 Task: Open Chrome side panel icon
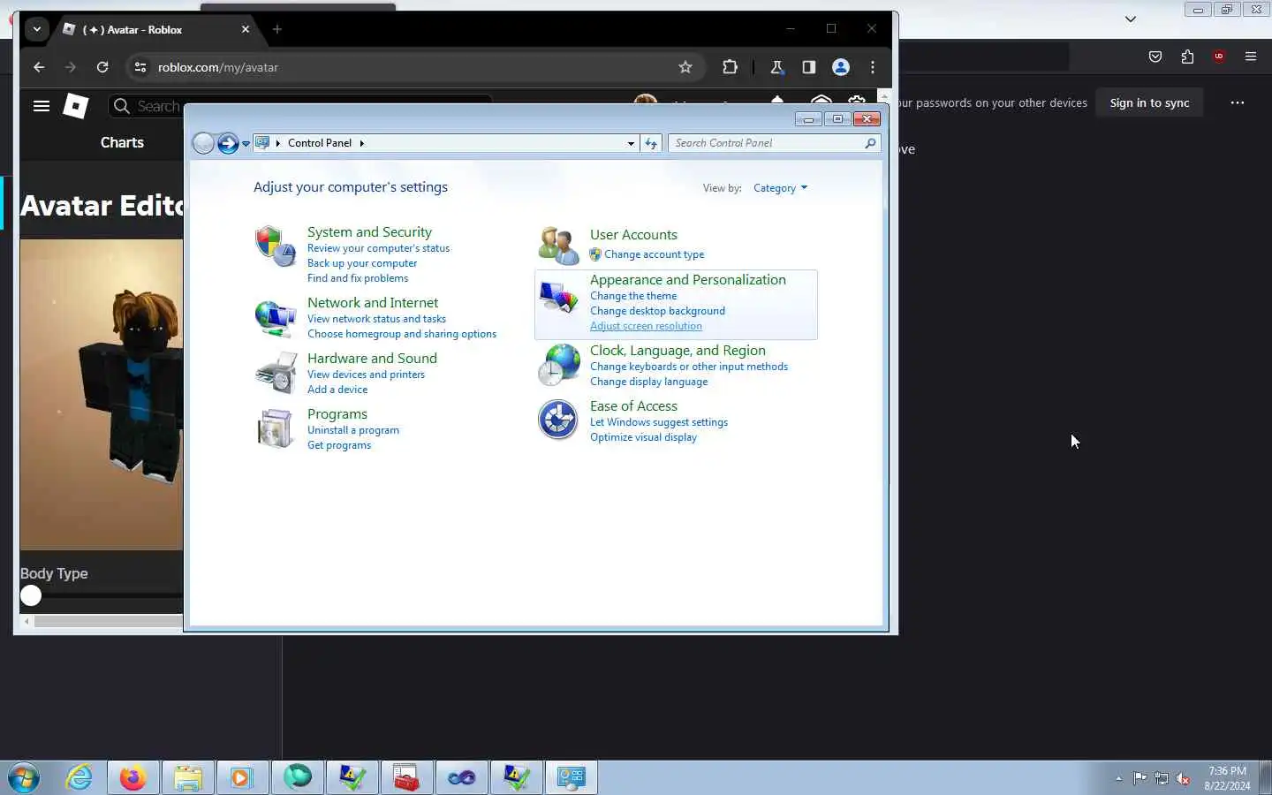tap(809, 67)
